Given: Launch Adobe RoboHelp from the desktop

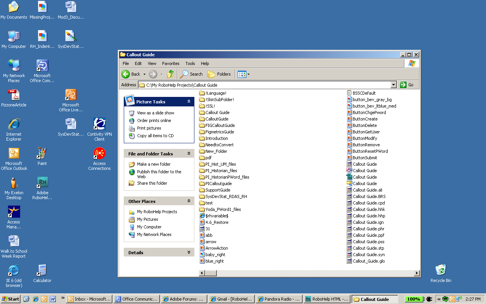Looking at the screenshot, I should tap(42, 182).
